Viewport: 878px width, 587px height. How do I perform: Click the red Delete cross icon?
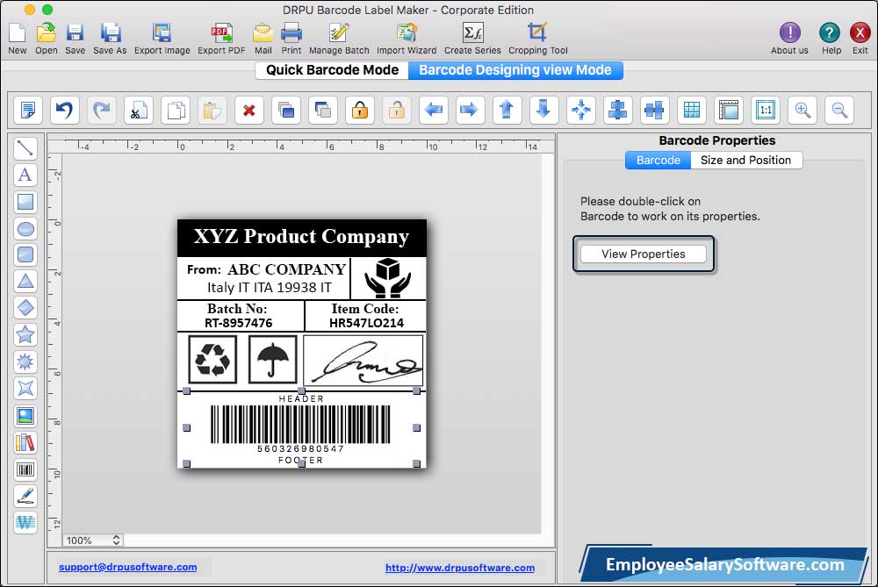pos(249,110)
